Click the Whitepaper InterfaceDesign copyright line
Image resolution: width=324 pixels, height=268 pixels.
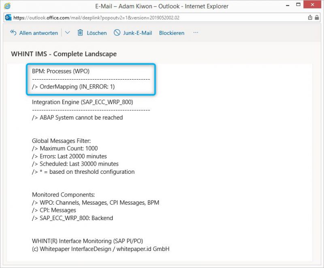pyautogui.click(x=100, y=249)
